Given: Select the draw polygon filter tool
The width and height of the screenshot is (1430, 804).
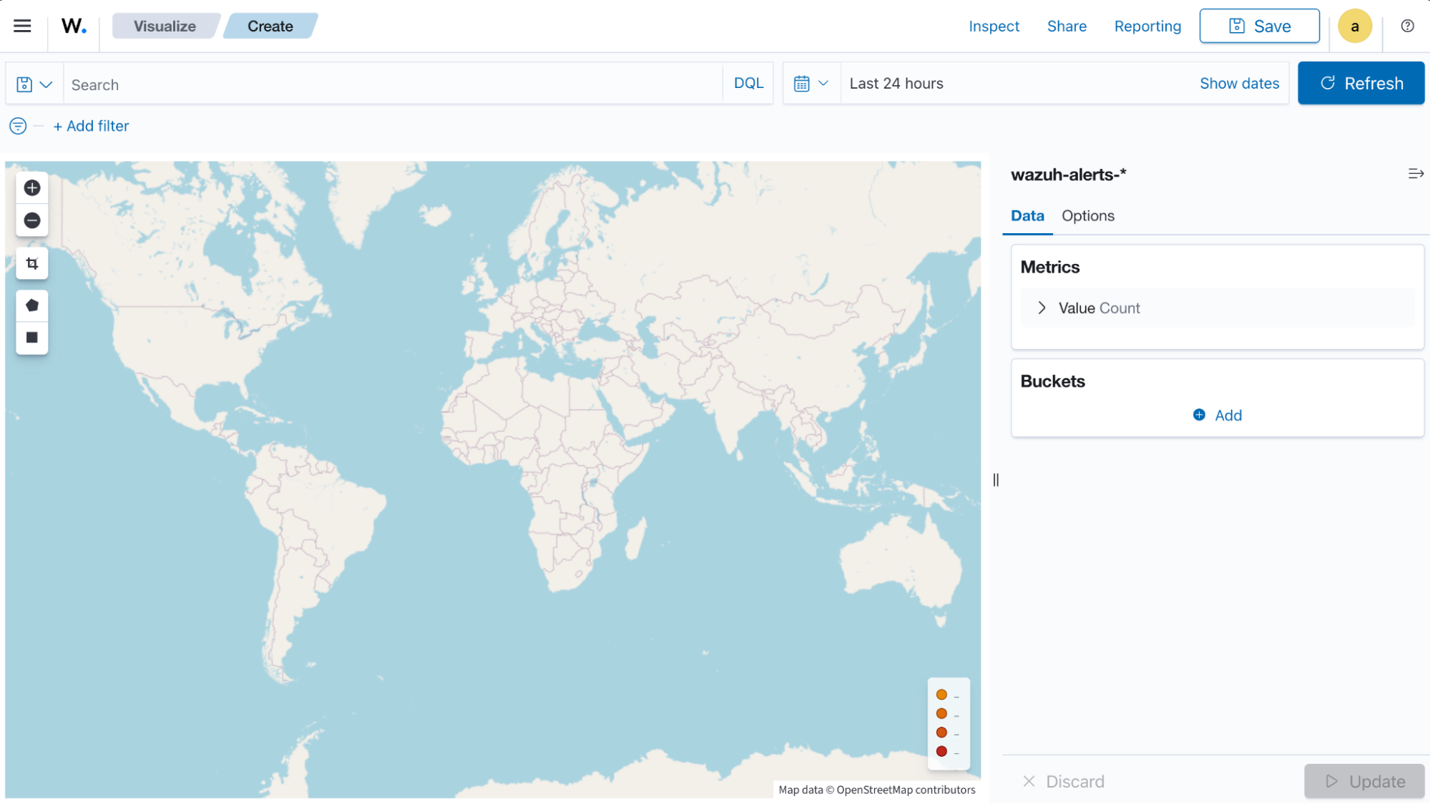Looking at the screenshot, I should [31, 304].
